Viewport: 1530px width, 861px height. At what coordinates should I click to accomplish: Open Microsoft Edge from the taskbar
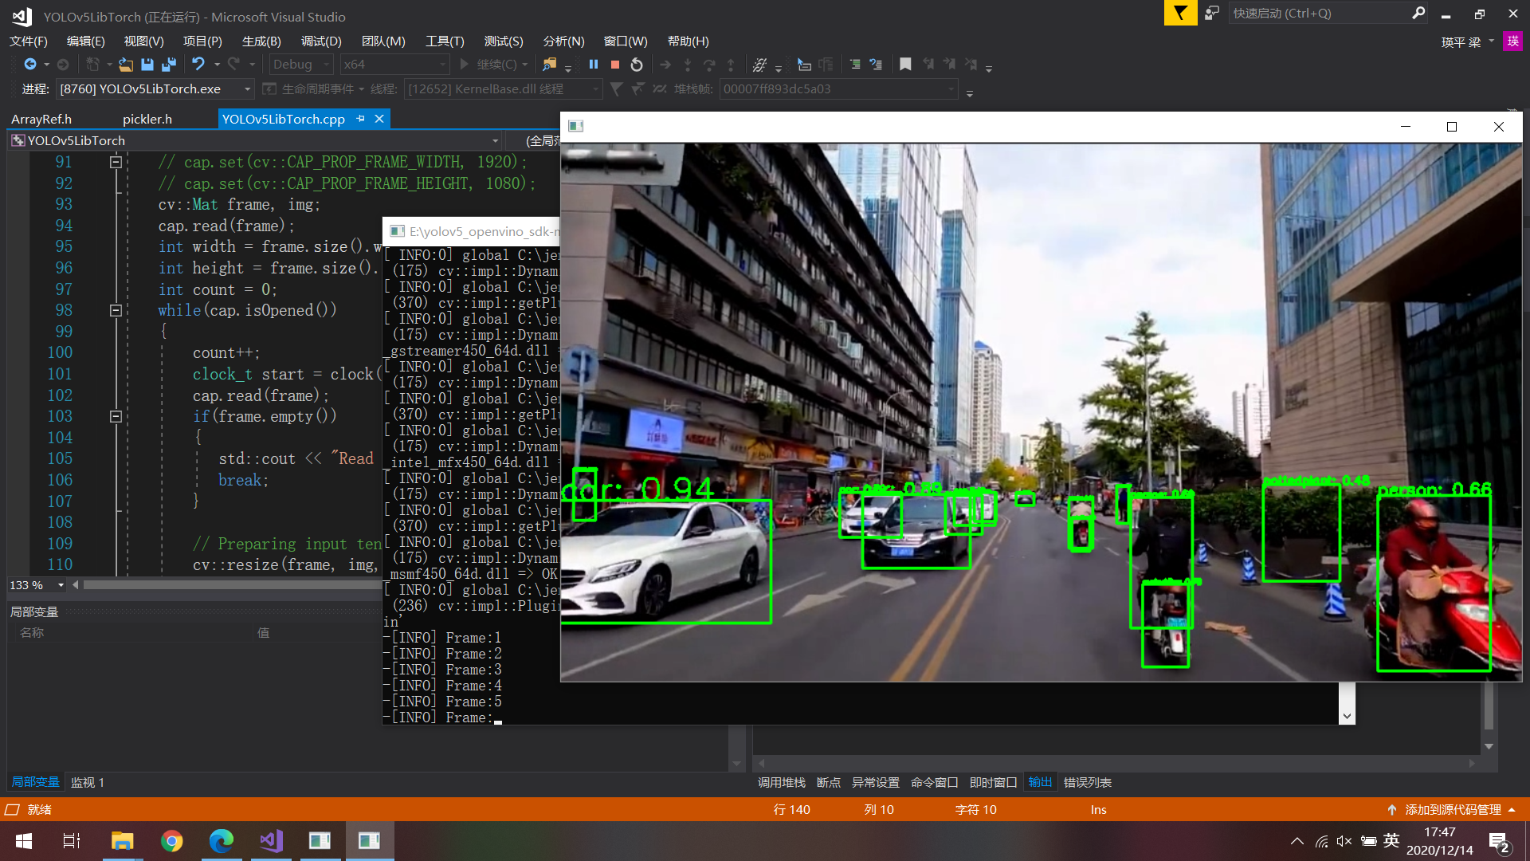click(x=221, y=841)
